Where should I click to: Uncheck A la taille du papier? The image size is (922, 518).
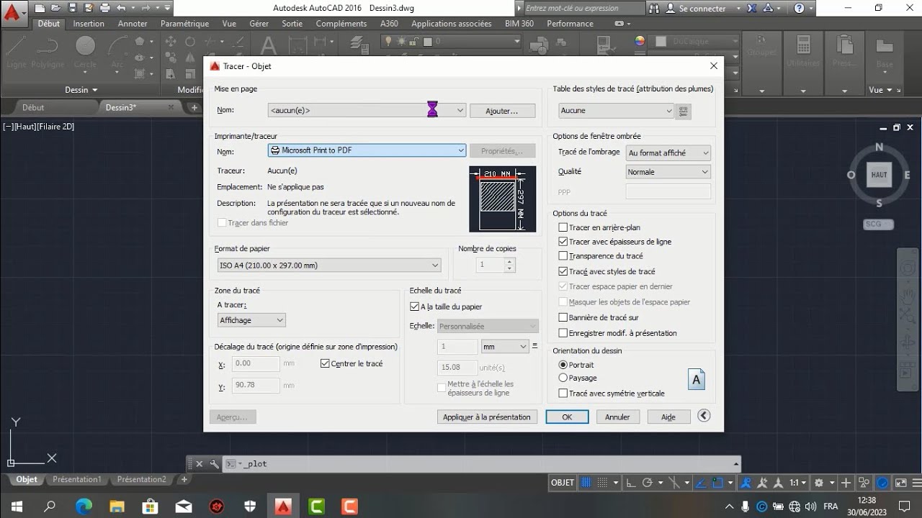[414, 306]
